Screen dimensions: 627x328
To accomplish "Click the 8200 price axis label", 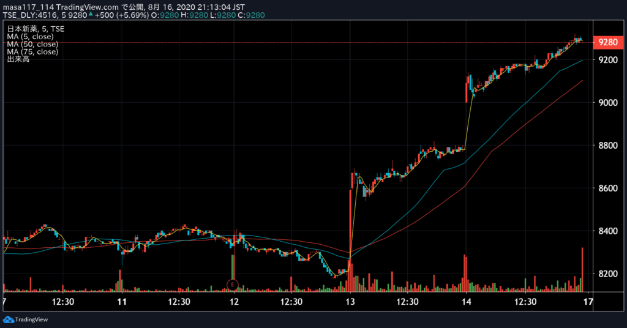I will [x=608, y=274].
